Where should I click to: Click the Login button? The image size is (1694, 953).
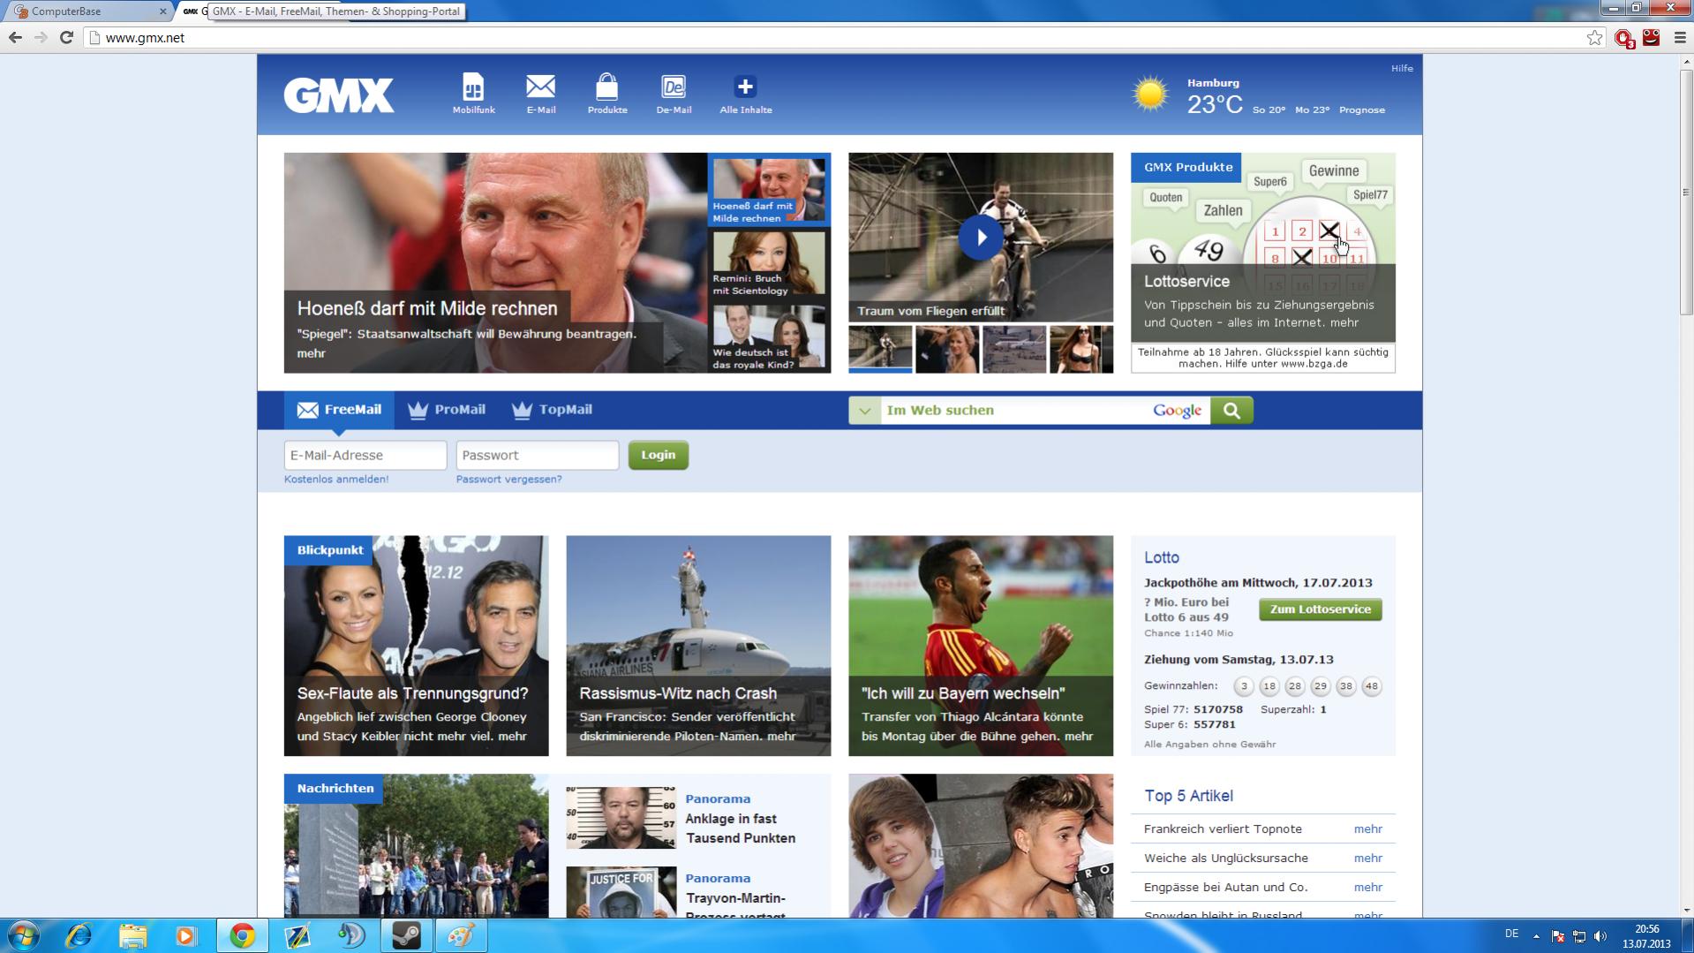point(658,455)
